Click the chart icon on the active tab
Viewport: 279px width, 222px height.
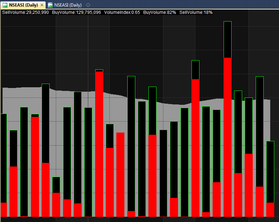click(5, 5)
